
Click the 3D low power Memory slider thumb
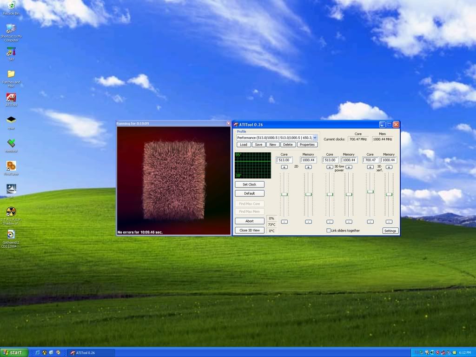349,194
